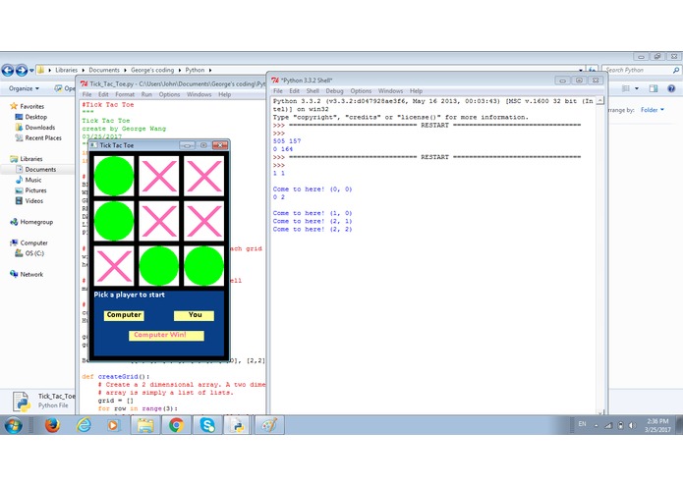Show hidden tray icons arrow

click(596, 425)
